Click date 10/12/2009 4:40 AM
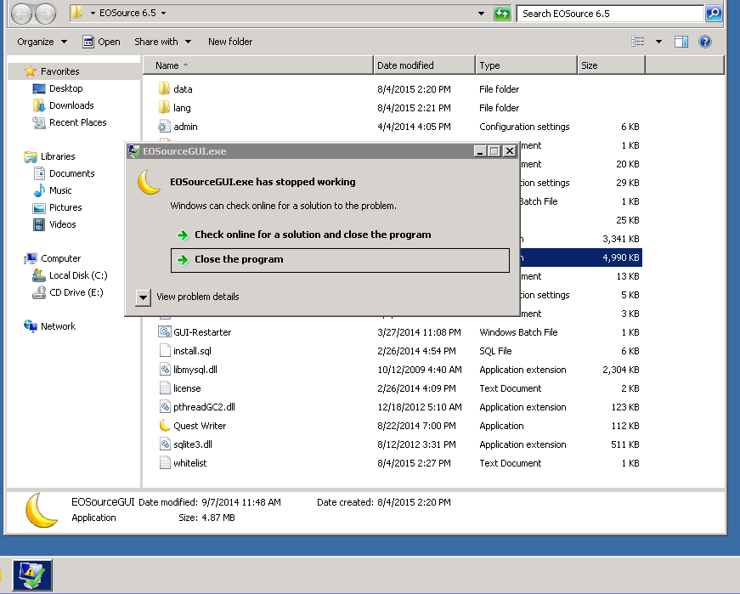This screenshot has height=594, width=740. [420, 370]
